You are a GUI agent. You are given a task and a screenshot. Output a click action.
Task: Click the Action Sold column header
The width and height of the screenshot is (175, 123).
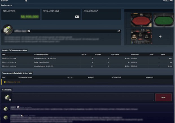click(116, 77)
